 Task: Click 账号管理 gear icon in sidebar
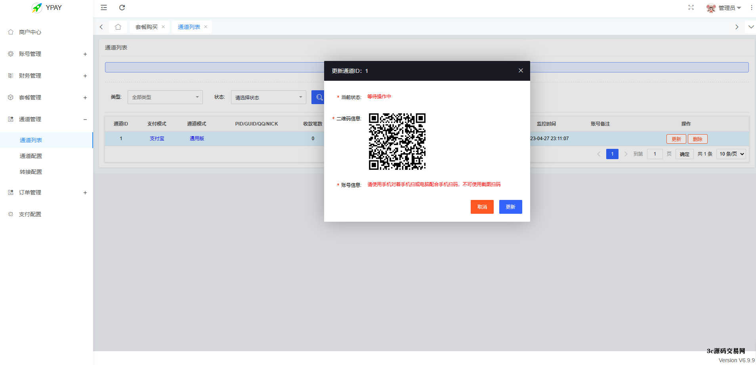[x=11, y=54]
